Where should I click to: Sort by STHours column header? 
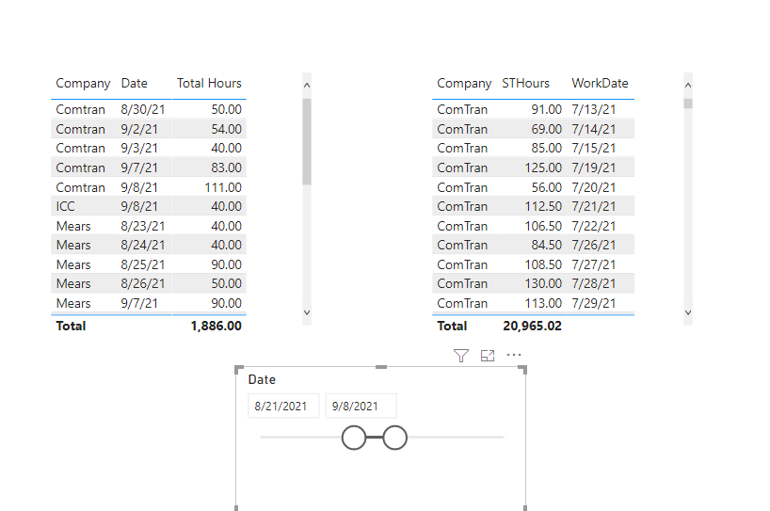point(525,83)
